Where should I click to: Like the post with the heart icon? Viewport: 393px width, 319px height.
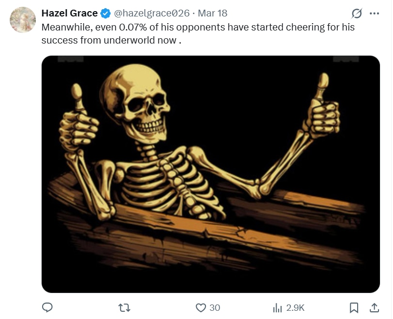click(x=201, y=307)
